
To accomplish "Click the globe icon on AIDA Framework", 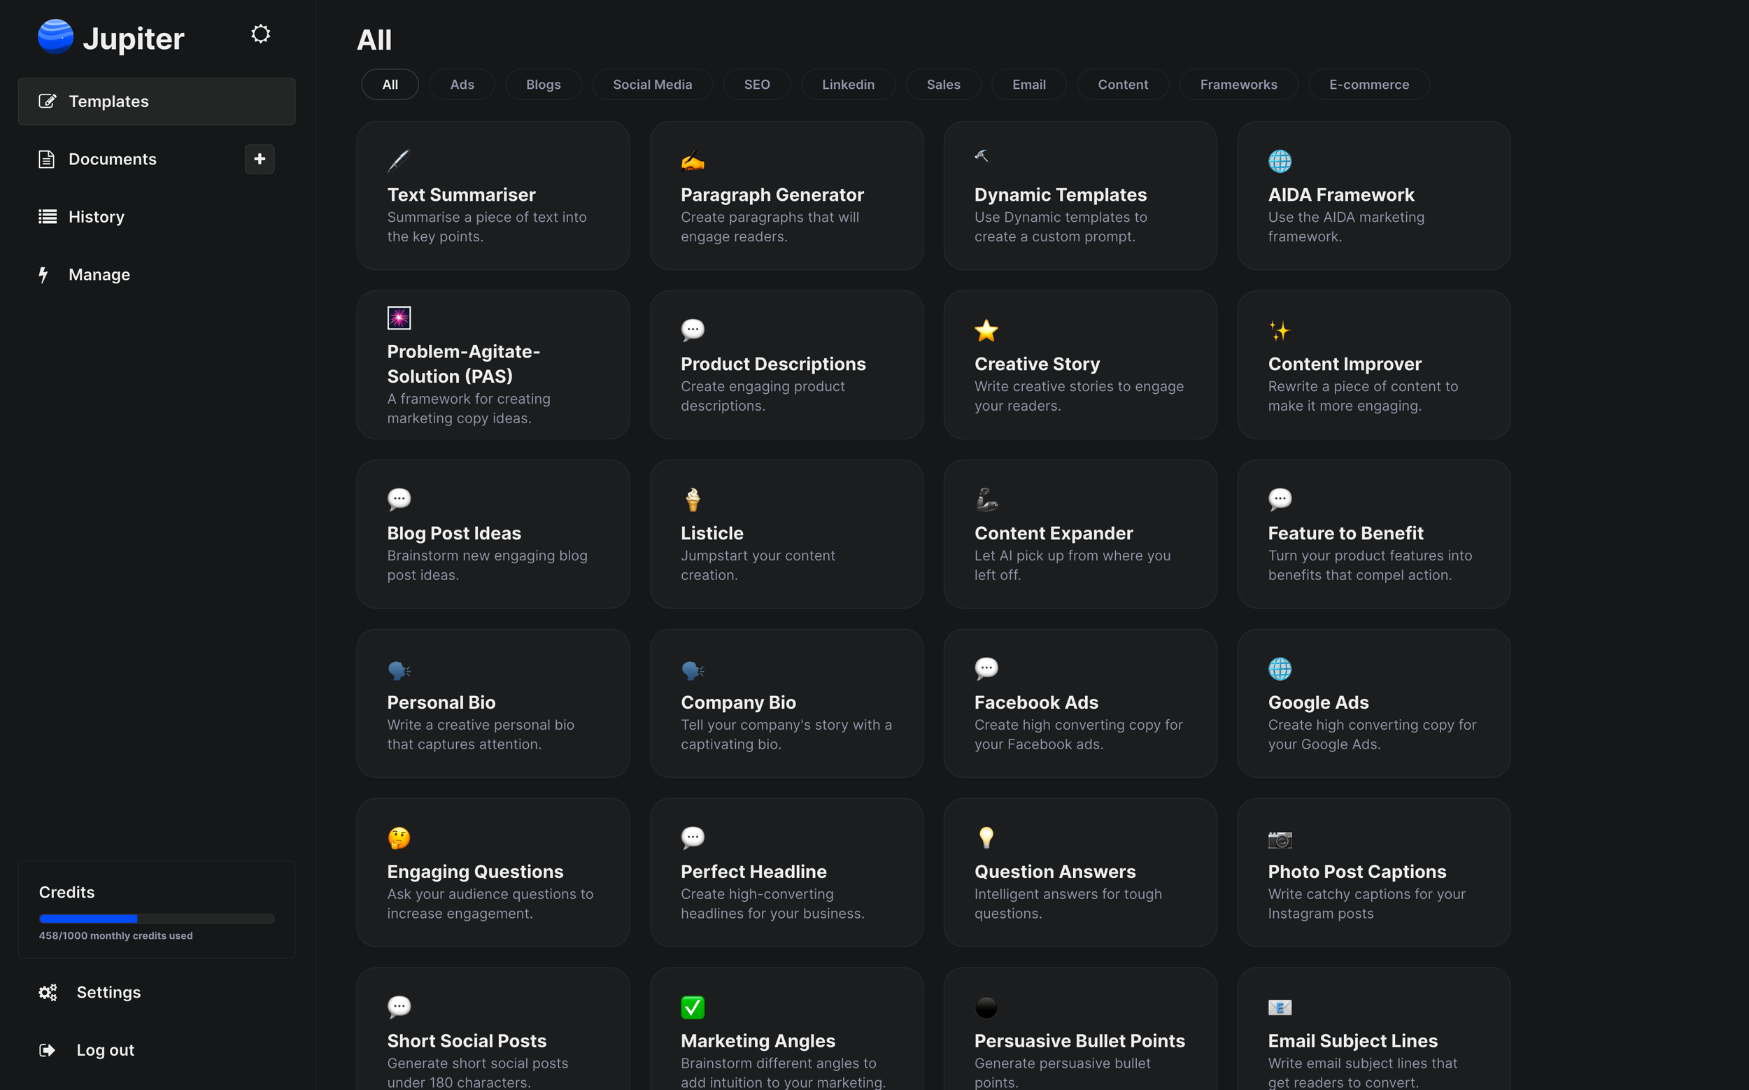I will 1280,160.
